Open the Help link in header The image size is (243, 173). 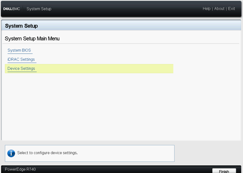point(206,9)
